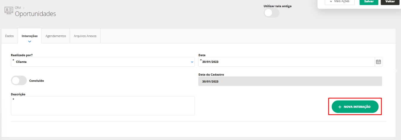Open the calendar picker for Data
Viewport: 401px width, 140px height.
[x=378, y=62]
